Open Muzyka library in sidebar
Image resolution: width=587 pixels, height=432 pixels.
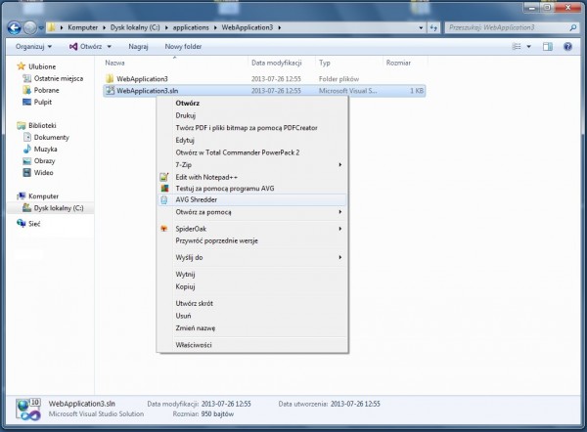point(46,149)
